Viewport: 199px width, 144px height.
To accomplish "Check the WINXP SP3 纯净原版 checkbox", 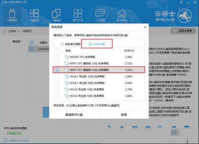I will [x=57, y=57].
